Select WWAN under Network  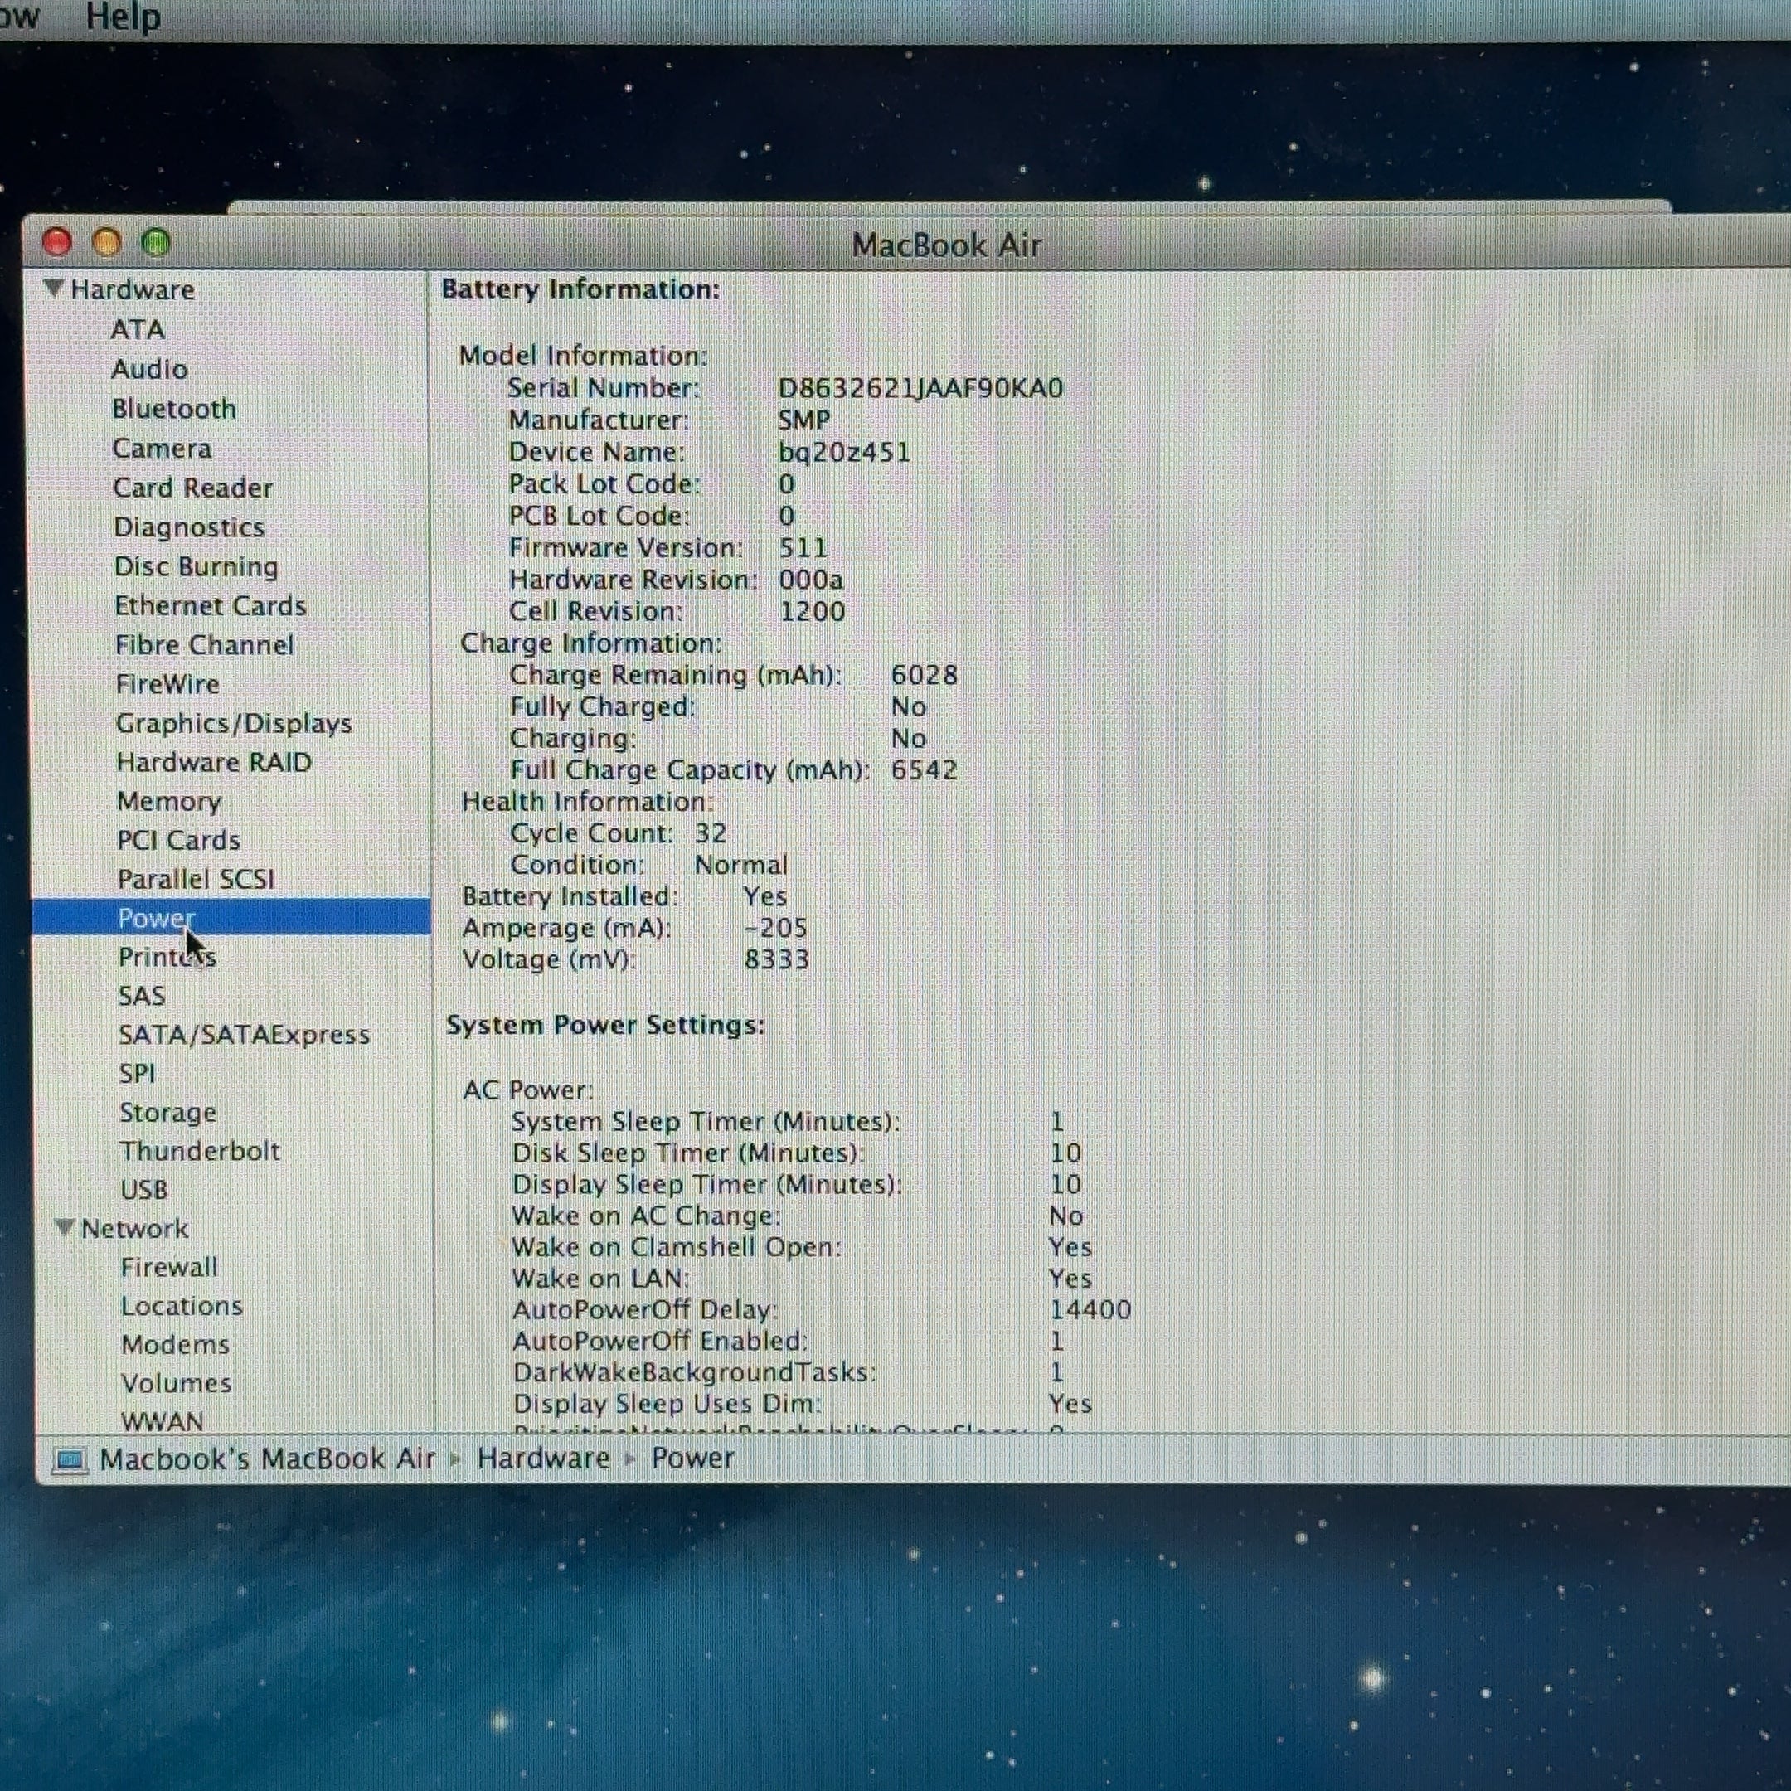(162, 1421)
